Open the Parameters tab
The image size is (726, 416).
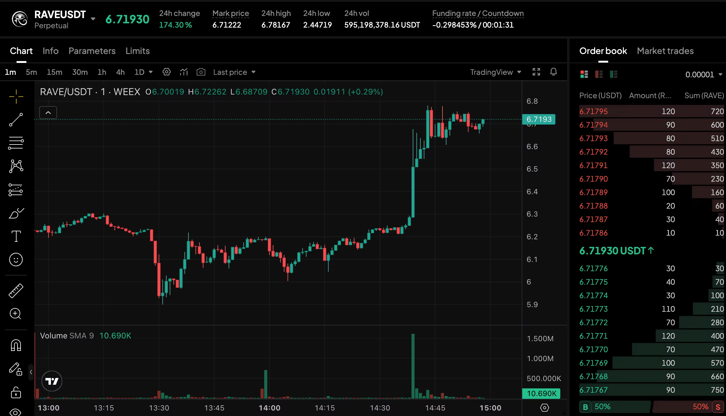click(x=92, y=51)
